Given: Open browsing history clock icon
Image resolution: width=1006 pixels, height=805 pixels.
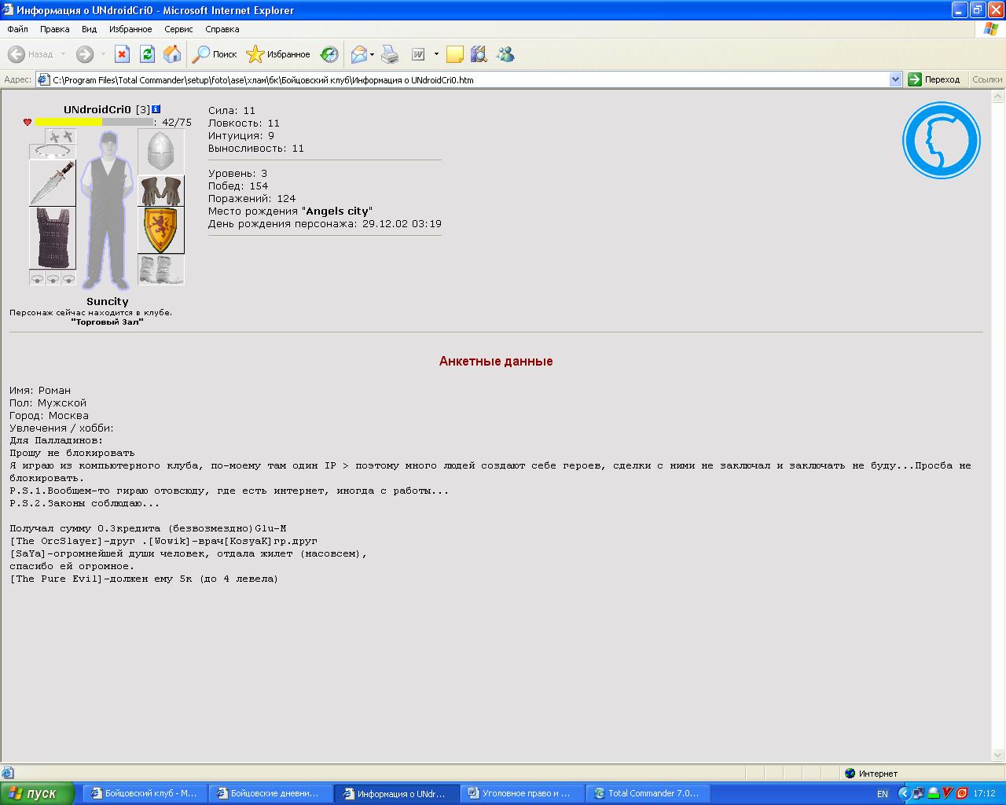Looking at the screenshot, I should 329,54.
